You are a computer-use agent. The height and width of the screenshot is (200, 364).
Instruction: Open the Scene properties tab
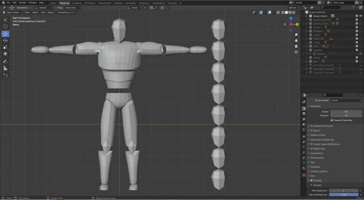click(x=304, y=125)
